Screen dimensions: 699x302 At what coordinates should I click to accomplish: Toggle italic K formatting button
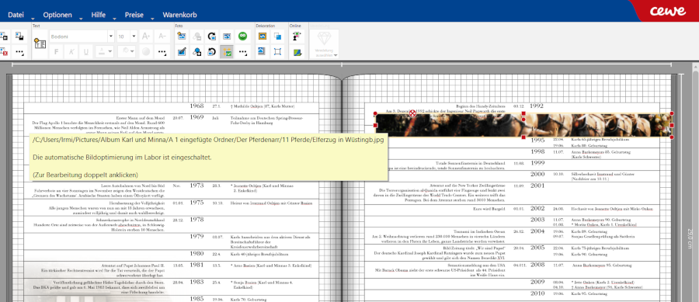(x=71, y=52)
